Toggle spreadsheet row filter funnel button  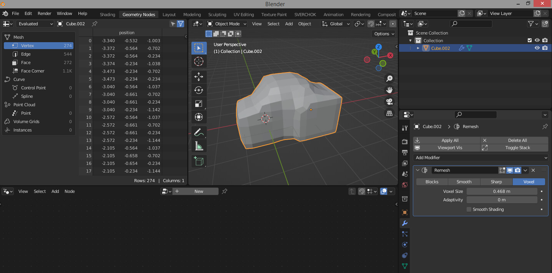point(180,24)
